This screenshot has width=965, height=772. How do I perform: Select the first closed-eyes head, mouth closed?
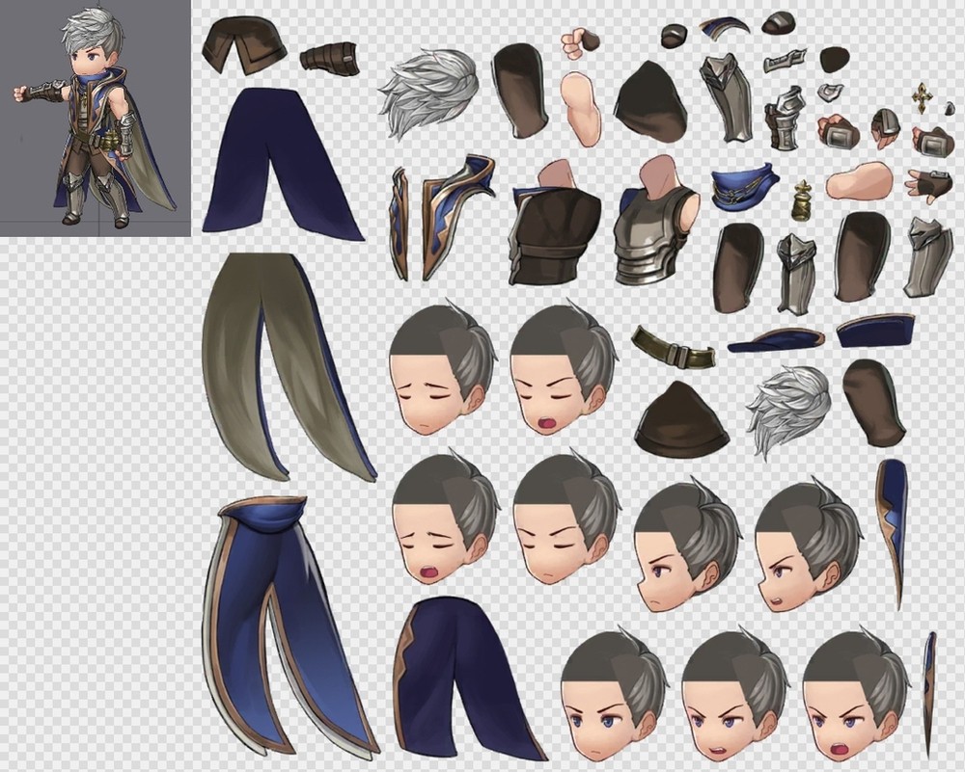[x=443, y=367]
